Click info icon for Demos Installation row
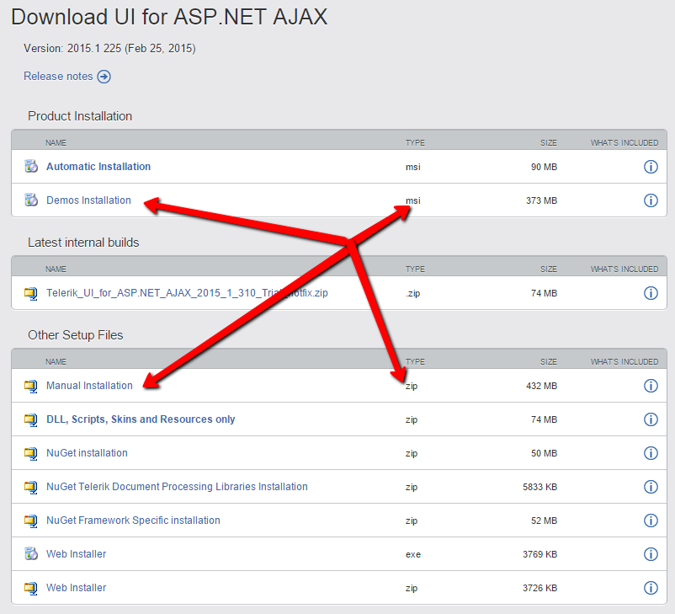675x614 pixels. (650, 200)
